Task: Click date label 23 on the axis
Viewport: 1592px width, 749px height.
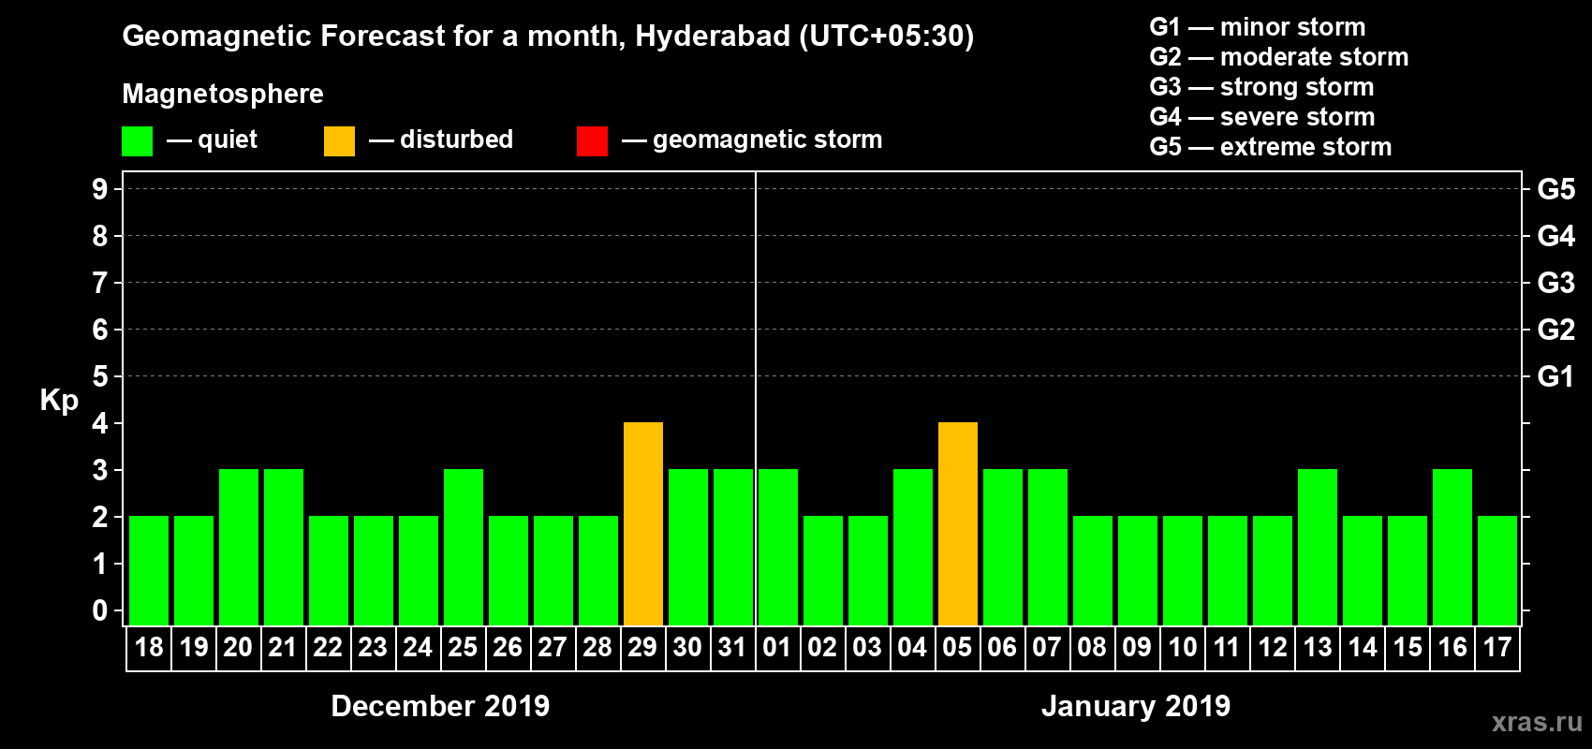Action: click(x=373, y=647)
